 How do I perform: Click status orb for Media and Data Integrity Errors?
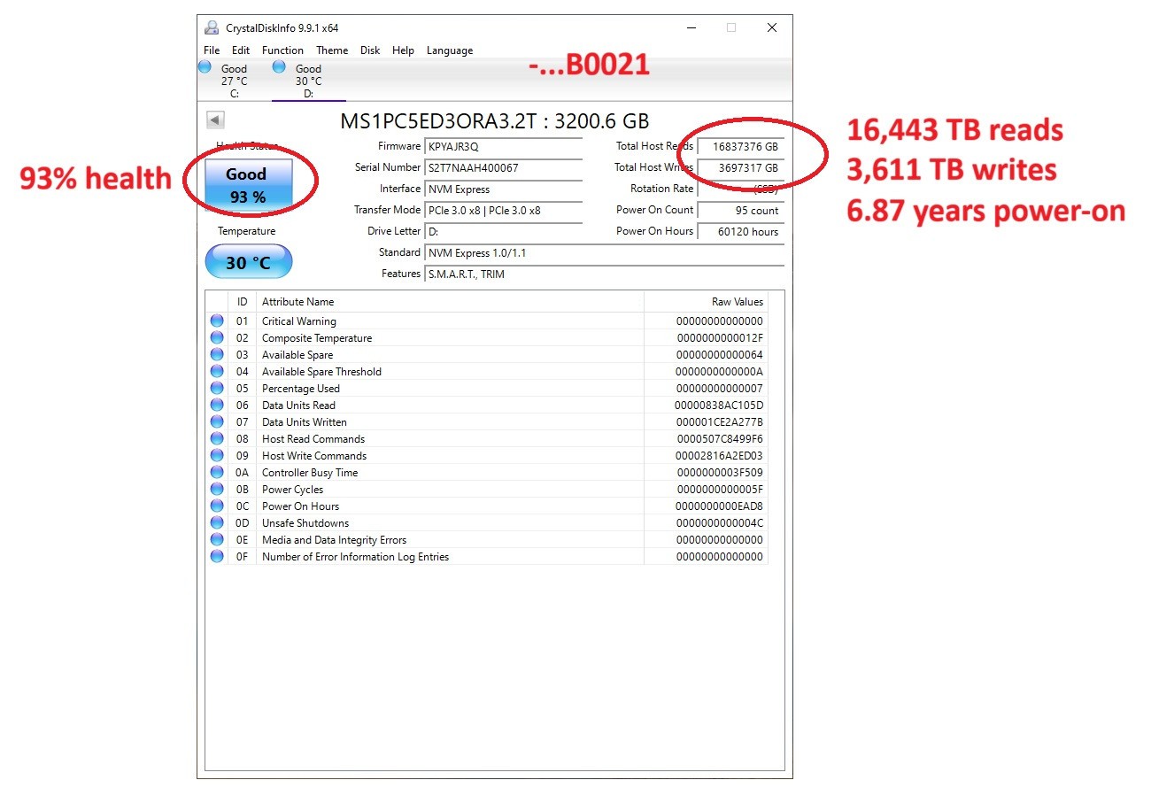(217, 540)
